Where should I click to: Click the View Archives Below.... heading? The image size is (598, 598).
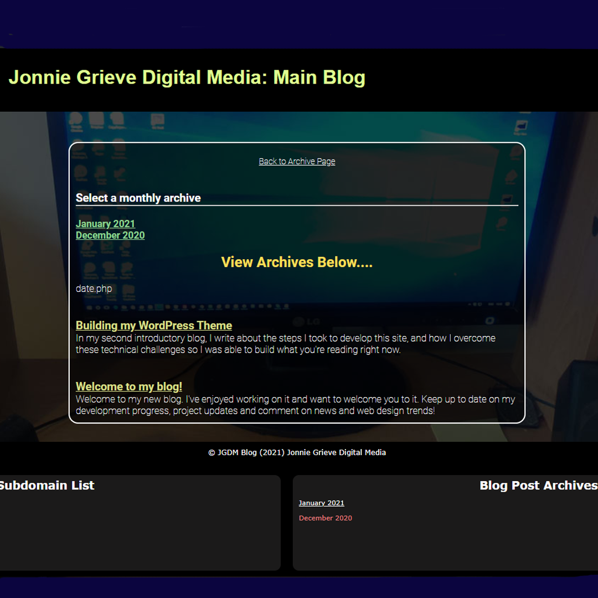coord(297,262)
